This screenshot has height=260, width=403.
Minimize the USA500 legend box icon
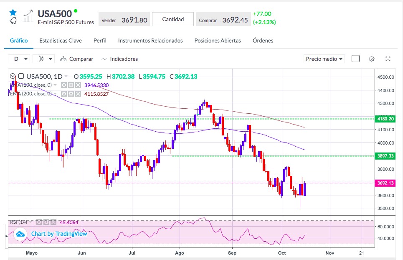pos(21,76)
